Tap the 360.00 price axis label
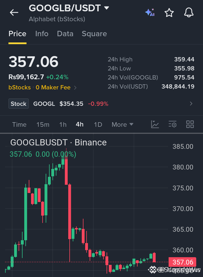This screenshot has width=203, height=277. [183, 250]
